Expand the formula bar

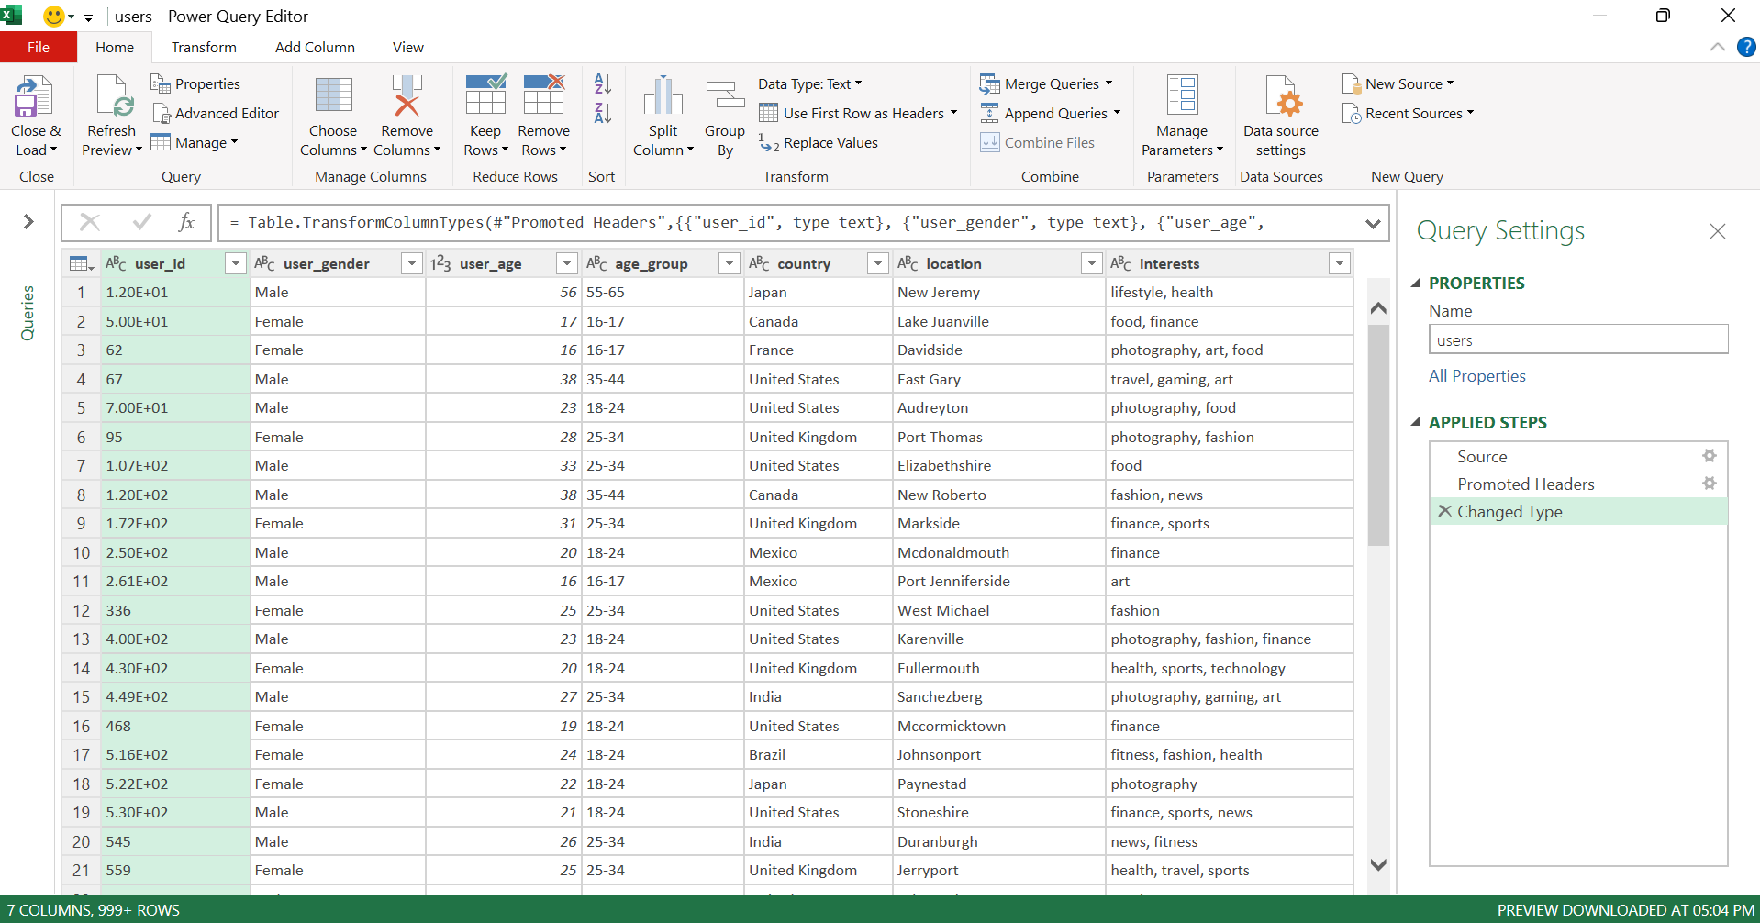click(x=1372, y=223)
